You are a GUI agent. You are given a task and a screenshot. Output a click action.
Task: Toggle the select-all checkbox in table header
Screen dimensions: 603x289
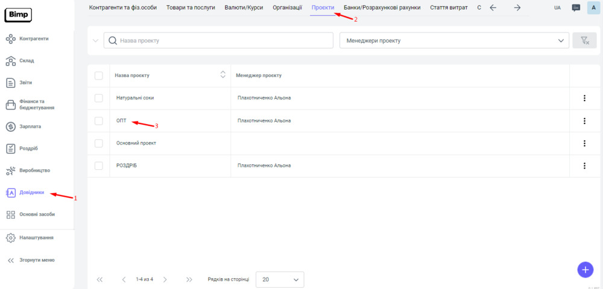99,75
